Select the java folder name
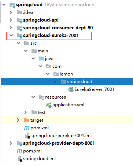This screenshot has height=166, width=133. click(49, 59)
